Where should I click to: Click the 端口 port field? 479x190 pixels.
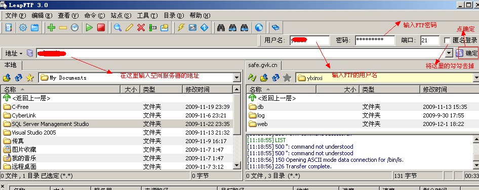click(x=430, y=40)
